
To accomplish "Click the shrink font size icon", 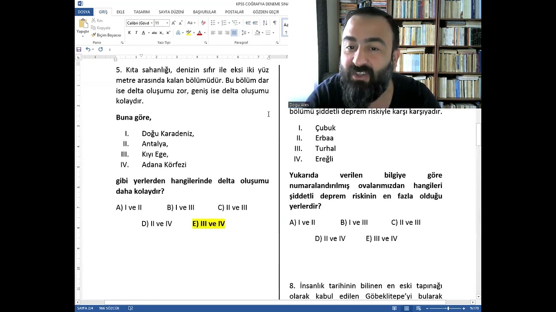I will pyautogui.click(x=181, y=23).
